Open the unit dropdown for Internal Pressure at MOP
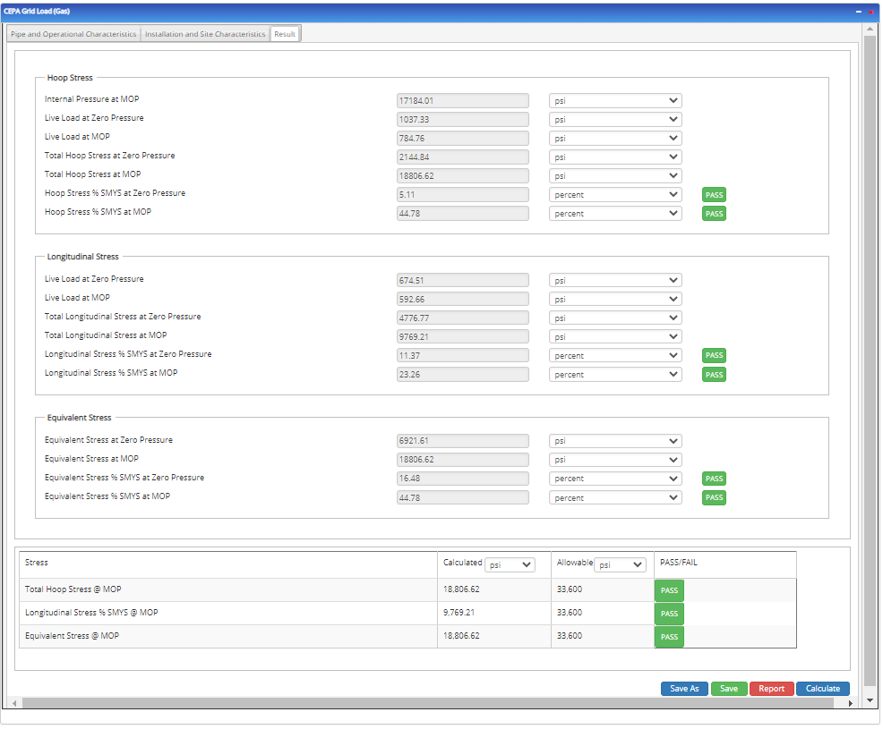The height and width of the screenshot is (729, 883). (614, 100)
